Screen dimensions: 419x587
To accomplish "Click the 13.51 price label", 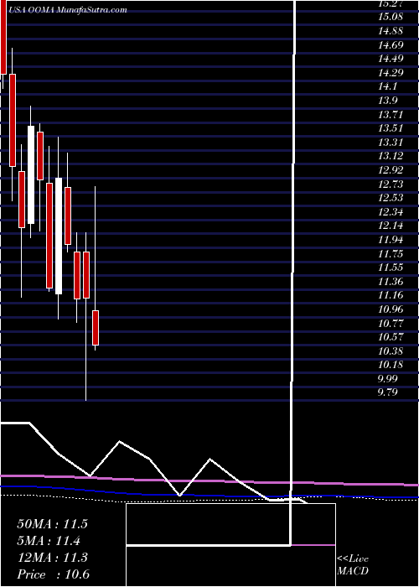I will pyautogui.click(x=391, y=128).
